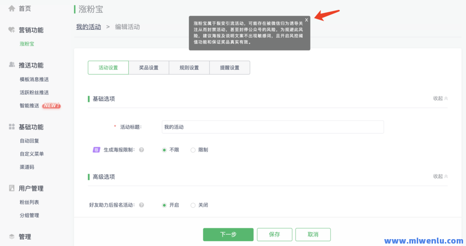Click the 涨粉宝 page title

(91, 9)
